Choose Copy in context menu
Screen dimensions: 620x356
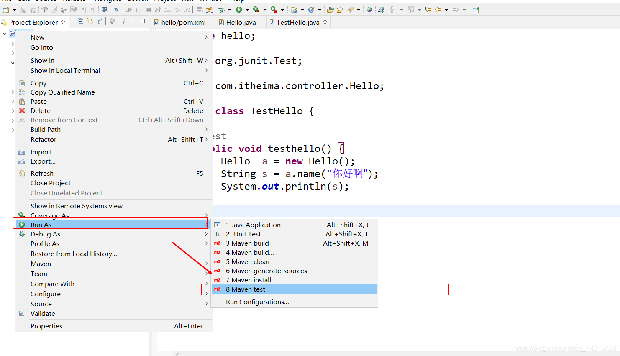(113, 83)
